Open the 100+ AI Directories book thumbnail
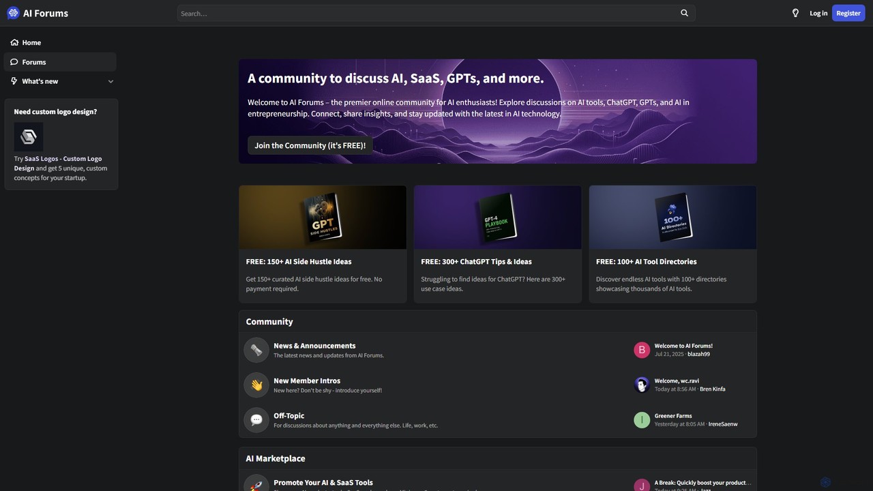 click(x=673, y=217)
